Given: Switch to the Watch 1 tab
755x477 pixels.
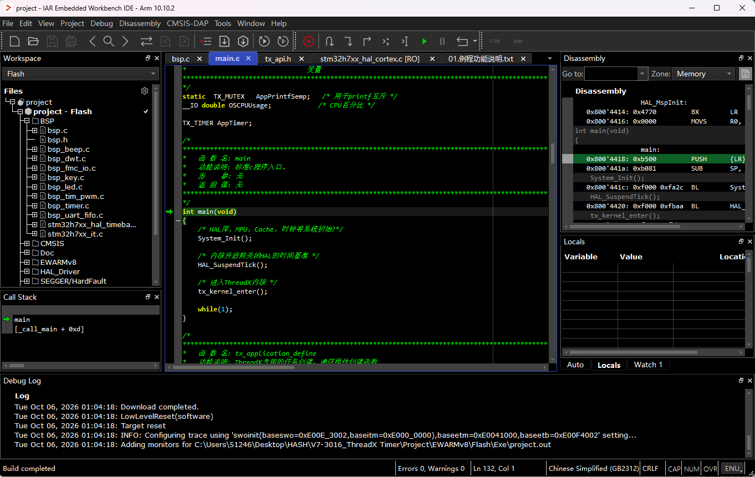Looking at the screenshot, I should [648, 365].
